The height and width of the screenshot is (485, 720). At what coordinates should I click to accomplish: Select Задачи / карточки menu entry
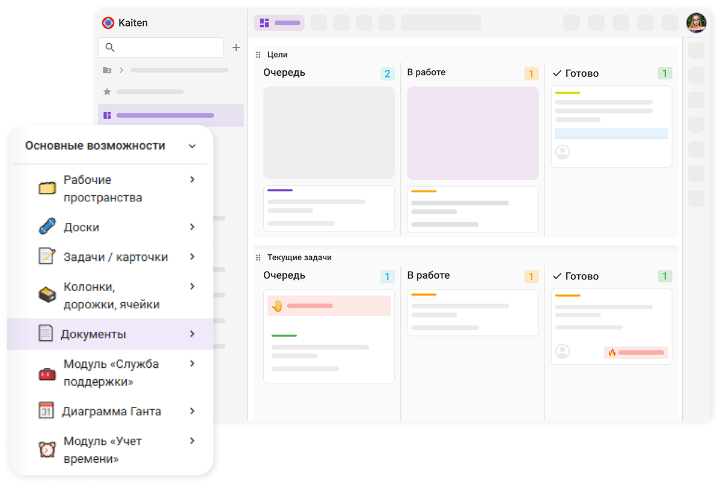coord(115,257)
